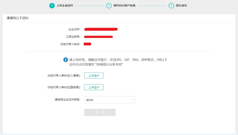Open the 请选择 certificate type field
238x135 pixels.
point(110,100)
